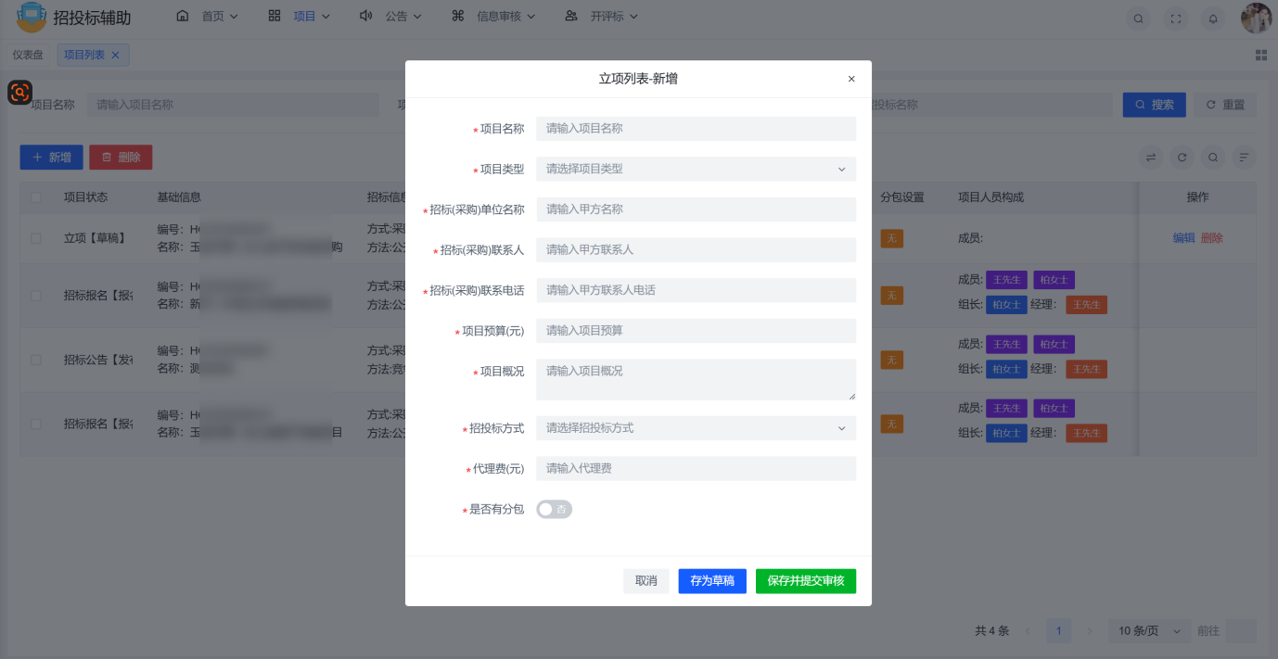Switch to the 仪表盘 tab
This screenshot has width=1278, height=659.
27,54
